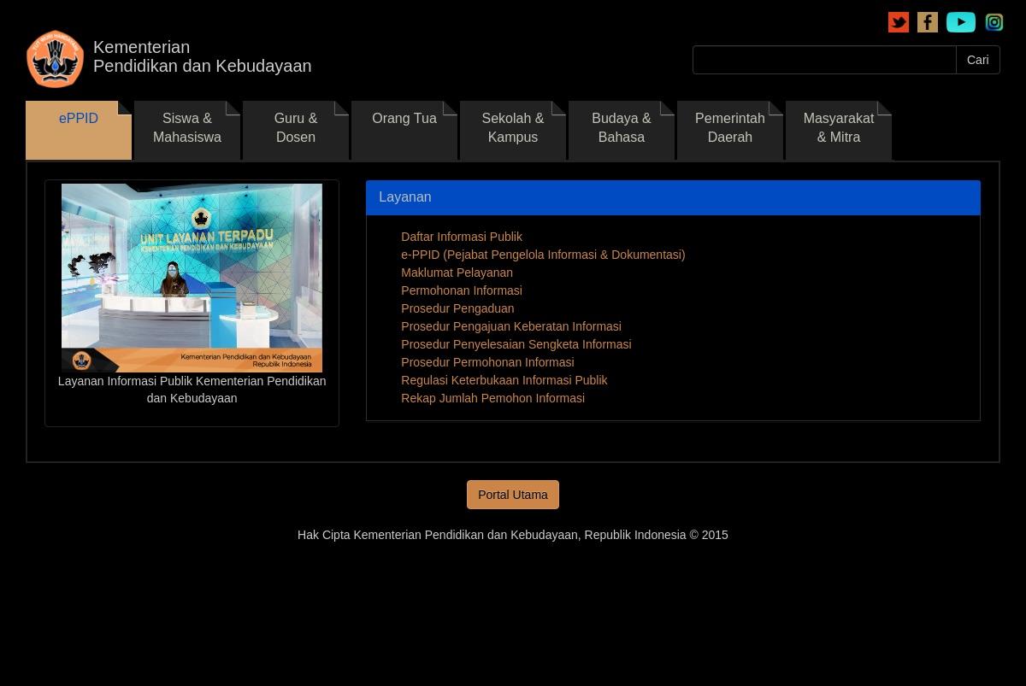The image size is (1026, 686).
Task: Focus the search input field
Action: coord(824,60)
